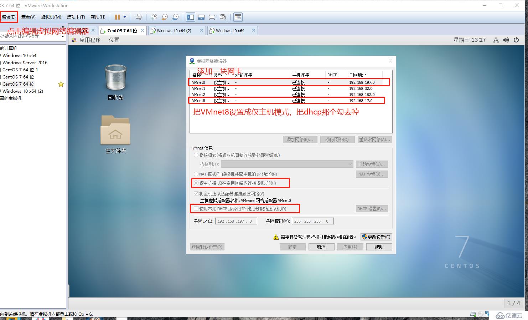Click the CentOS power icon
This screenshot has width=528, height=320.
click(516, 40)
